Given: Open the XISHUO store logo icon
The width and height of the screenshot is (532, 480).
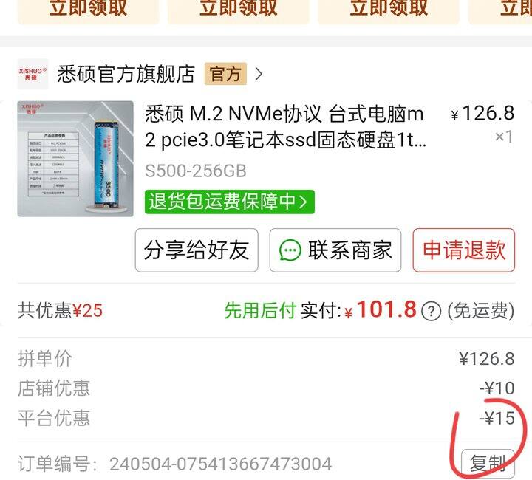Looking at the screenshot, I should point(33,74).
